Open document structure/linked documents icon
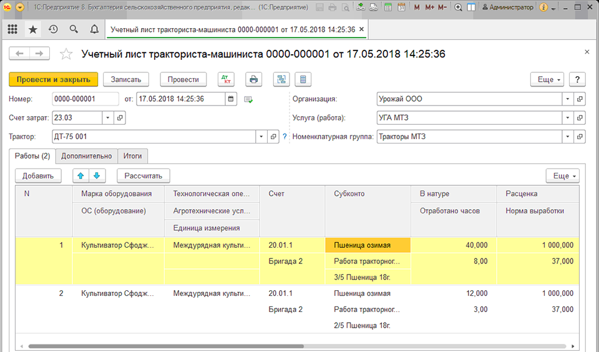The width and height of the screenshot is (599, 352). click(281, 79)
